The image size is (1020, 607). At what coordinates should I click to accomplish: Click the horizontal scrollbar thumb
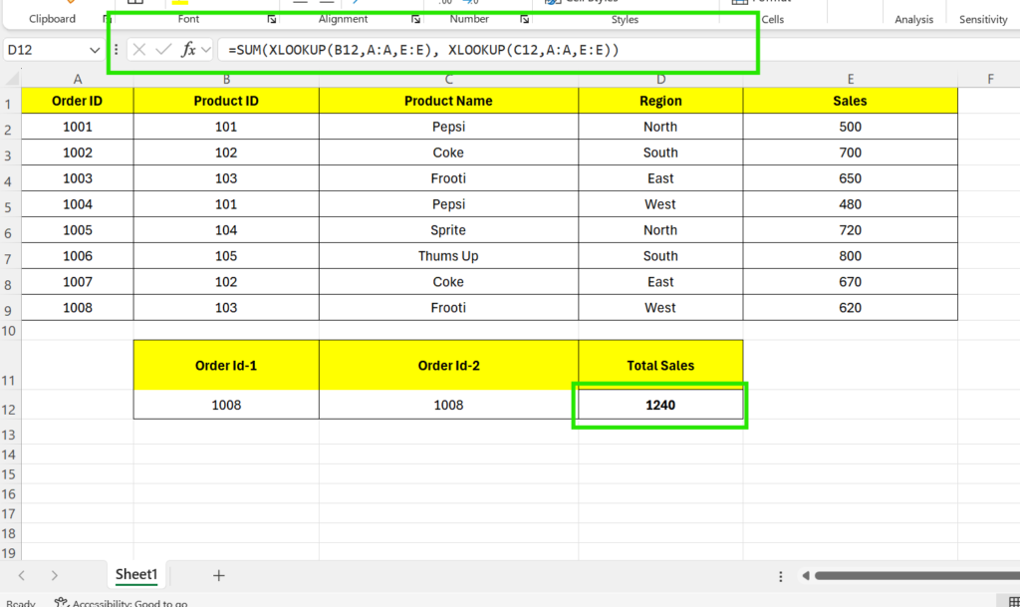pyautogui.click(x=916, y=576)
